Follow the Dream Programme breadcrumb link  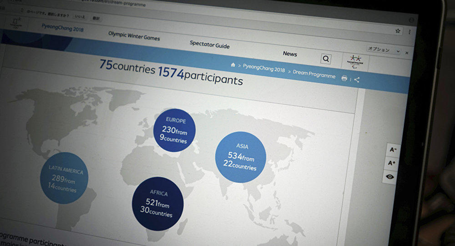(314, 74)
